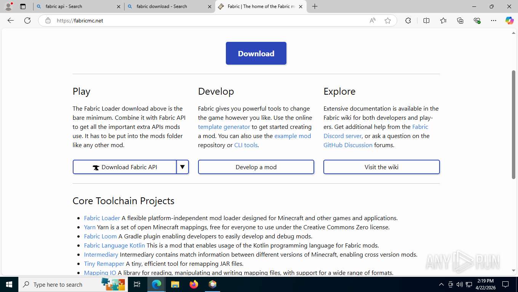Switch to the 'fabric api - Search' tab
This screenshot has width=518, height=292.
pyautogui.click(x=78, y=6)
